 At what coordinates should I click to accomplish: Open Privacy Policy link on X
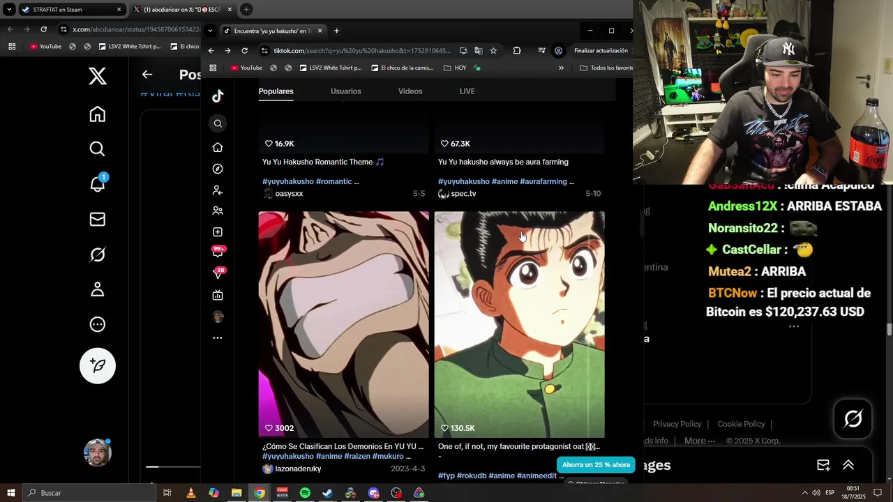677,424
